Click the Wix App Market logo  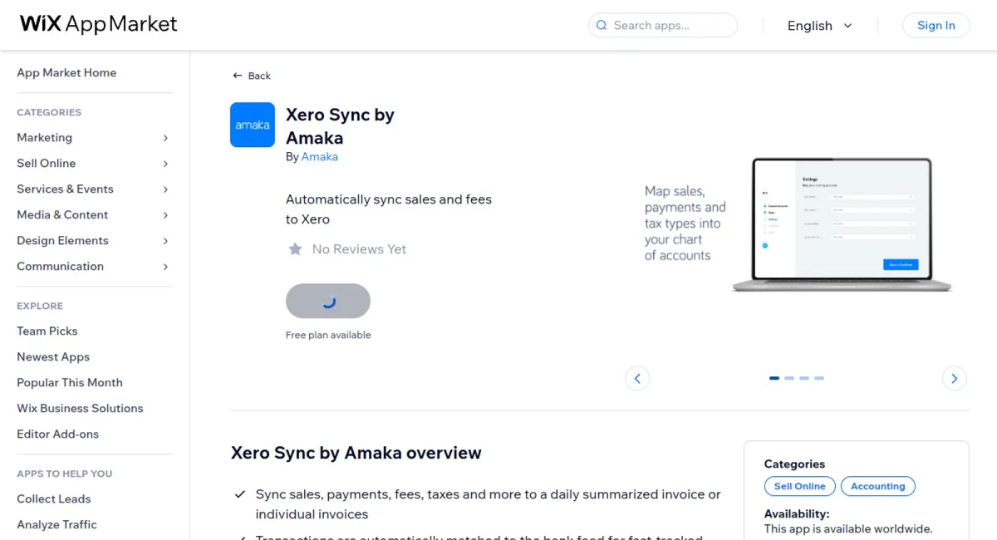[99, 24]
